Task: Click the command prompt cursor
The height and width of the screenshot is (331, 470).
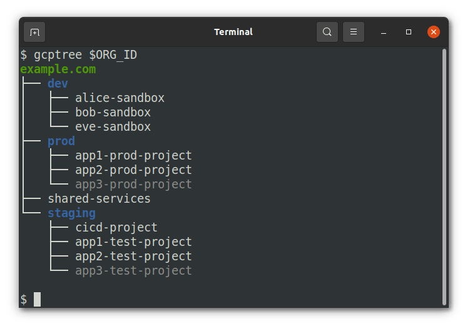Action: (x=38, y=300)
